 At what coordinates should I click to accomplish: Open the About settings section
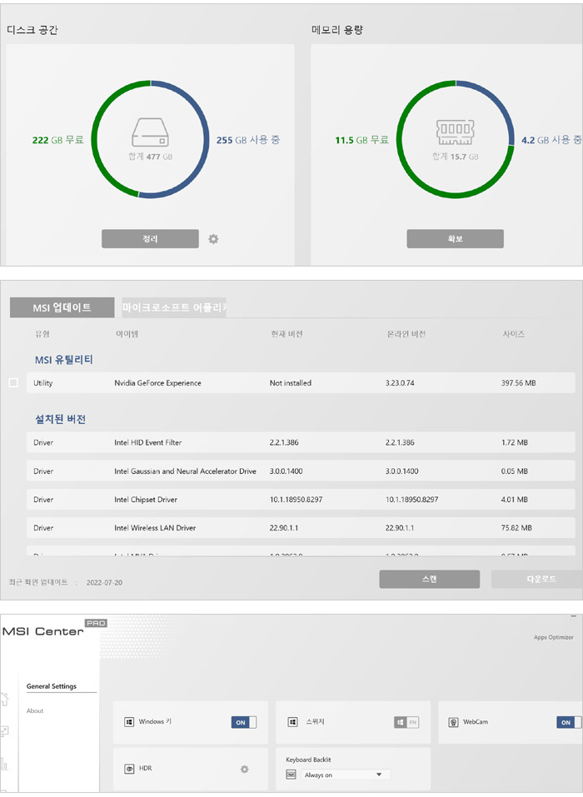click(35, 711)
